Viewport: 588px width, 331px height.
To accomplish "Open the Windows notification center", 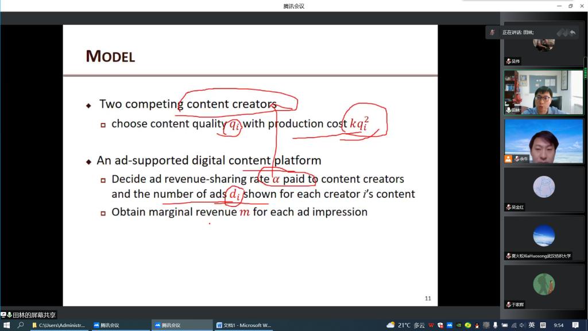I will pos(575,325).
